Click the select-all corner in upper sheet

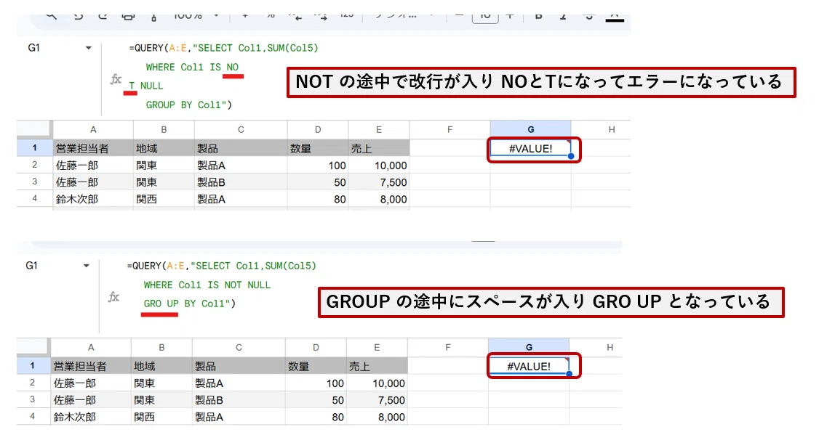pos(34,129)
